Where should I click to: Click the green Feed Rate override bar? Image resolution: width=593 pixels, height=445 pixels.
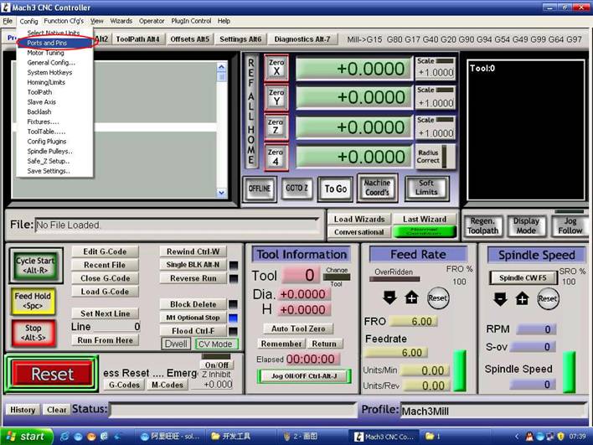pos(459,370)
